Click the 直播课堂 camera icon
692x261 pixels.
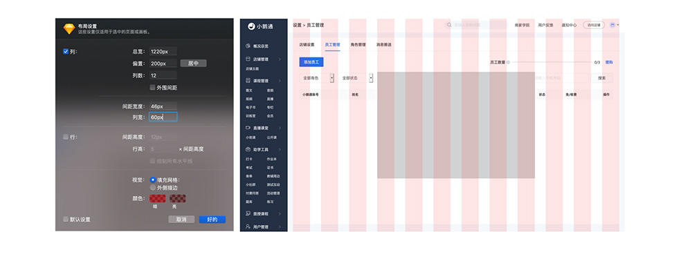[248, 128]
